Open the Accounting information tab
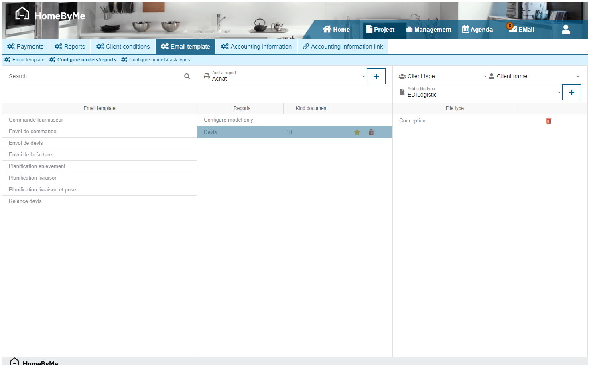This screenshot has width=589, height=365. pos(256,47)
